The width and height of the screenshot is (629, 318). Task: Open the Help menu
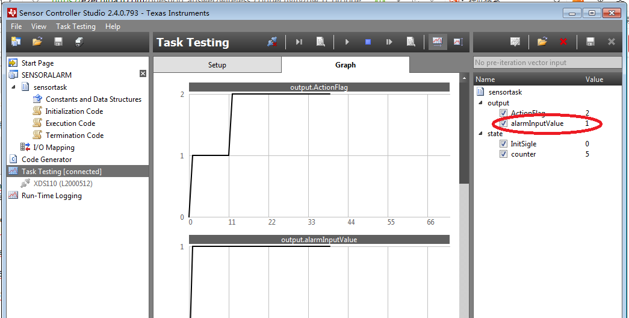click(113, 26)
